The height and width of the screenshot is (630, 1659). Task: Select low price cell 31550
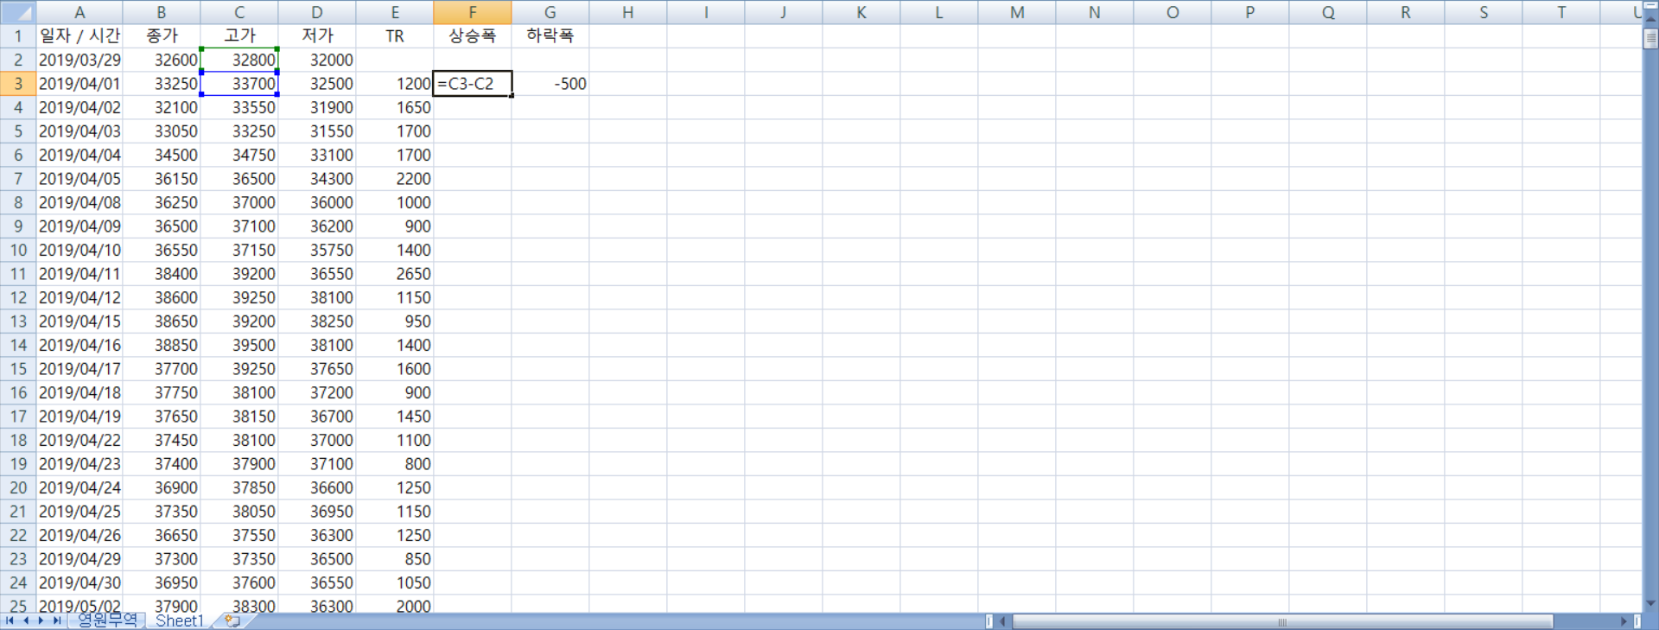click(317, 131)
